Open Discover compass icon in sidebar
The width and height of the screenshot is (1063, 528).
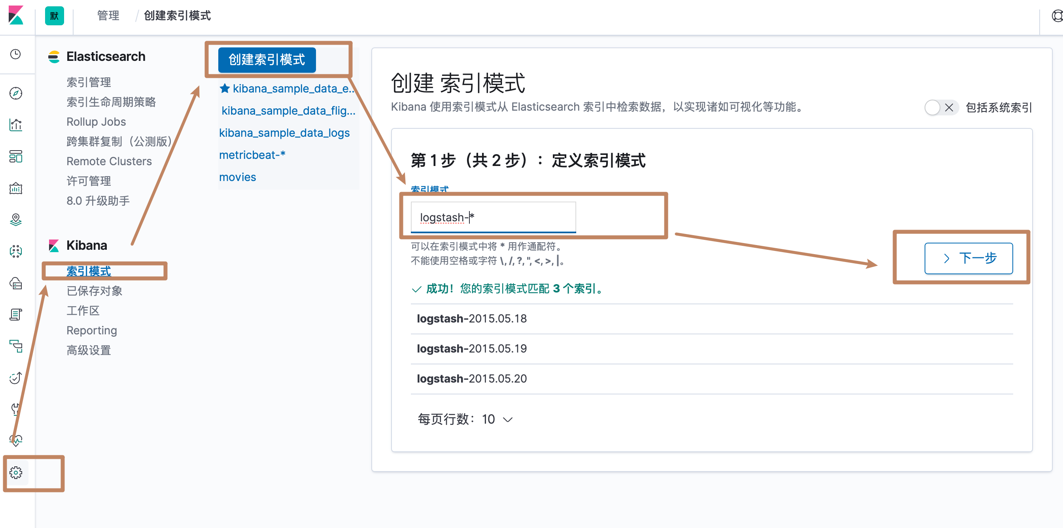point(16,93)
